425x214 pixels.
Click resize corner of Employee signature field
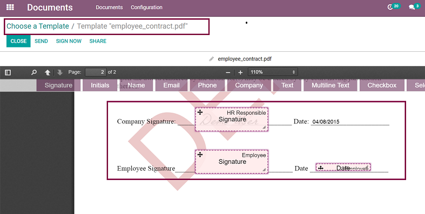click(x=264, y=170)
